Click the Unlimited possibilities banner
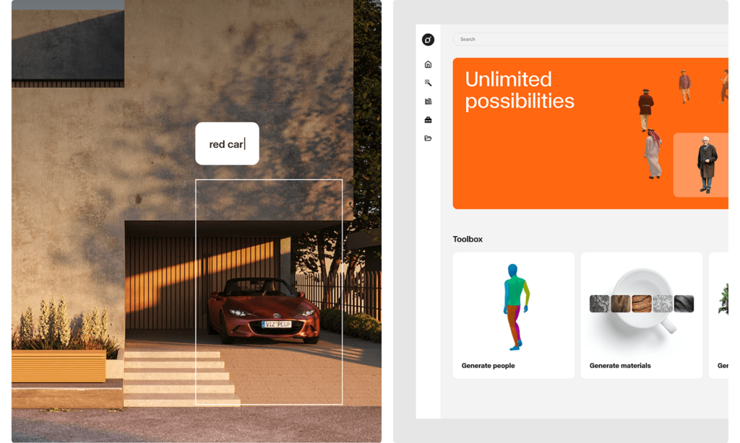 590,133
